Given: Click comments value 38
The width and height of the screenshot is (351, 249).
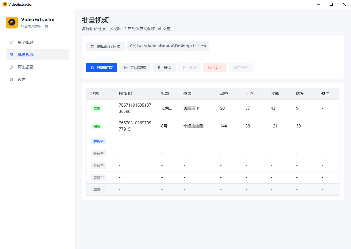Looking at the screenshot, I should (248, 126).
